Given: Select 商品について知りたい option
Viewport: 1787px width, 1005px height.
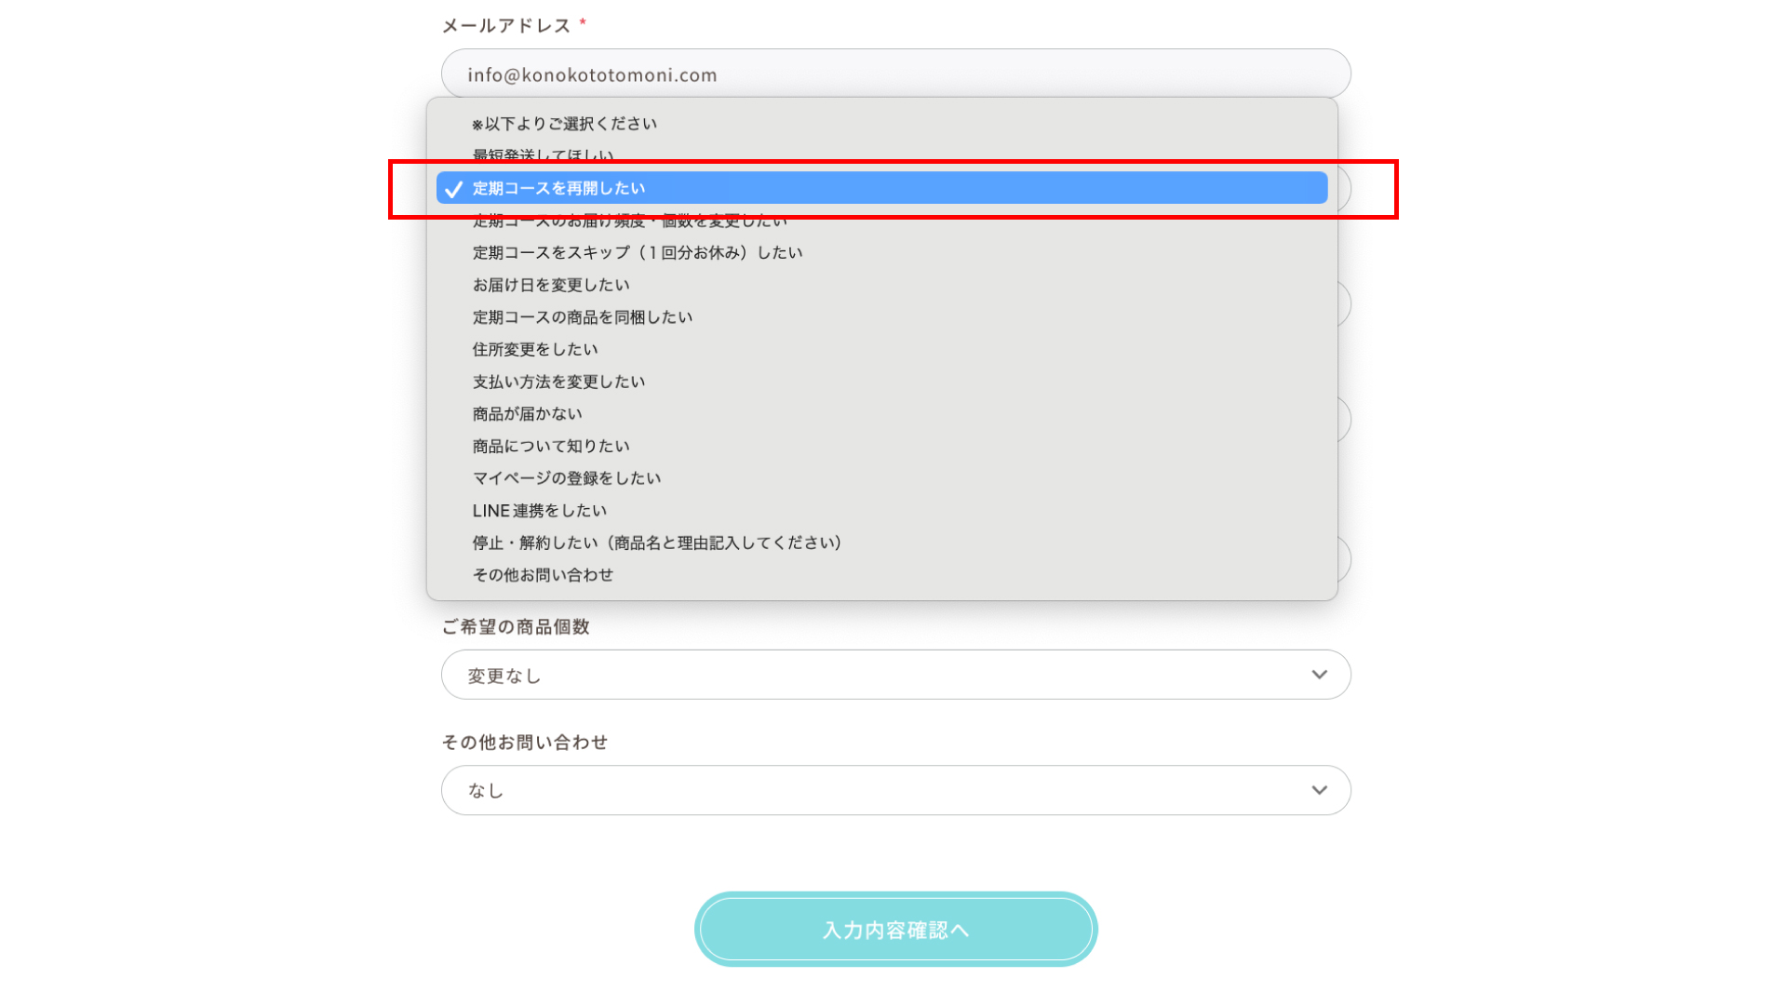Looking at the screenshot, I should click(881, 447).
